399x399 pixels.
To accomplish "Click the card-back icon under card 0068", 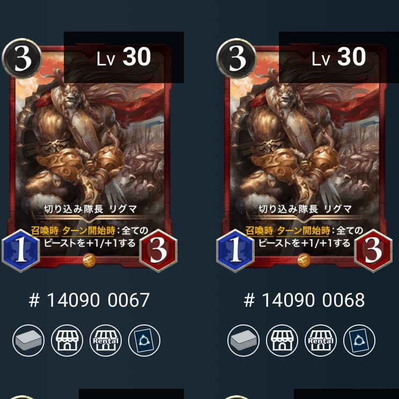I will [x=359, y=341].
